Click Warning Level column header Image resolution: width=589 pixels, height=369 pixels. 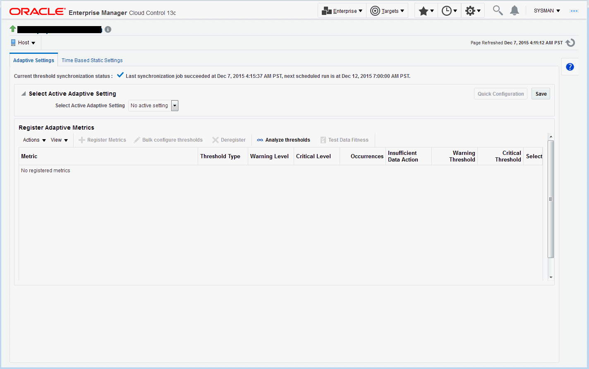click(x=271, y=156)
